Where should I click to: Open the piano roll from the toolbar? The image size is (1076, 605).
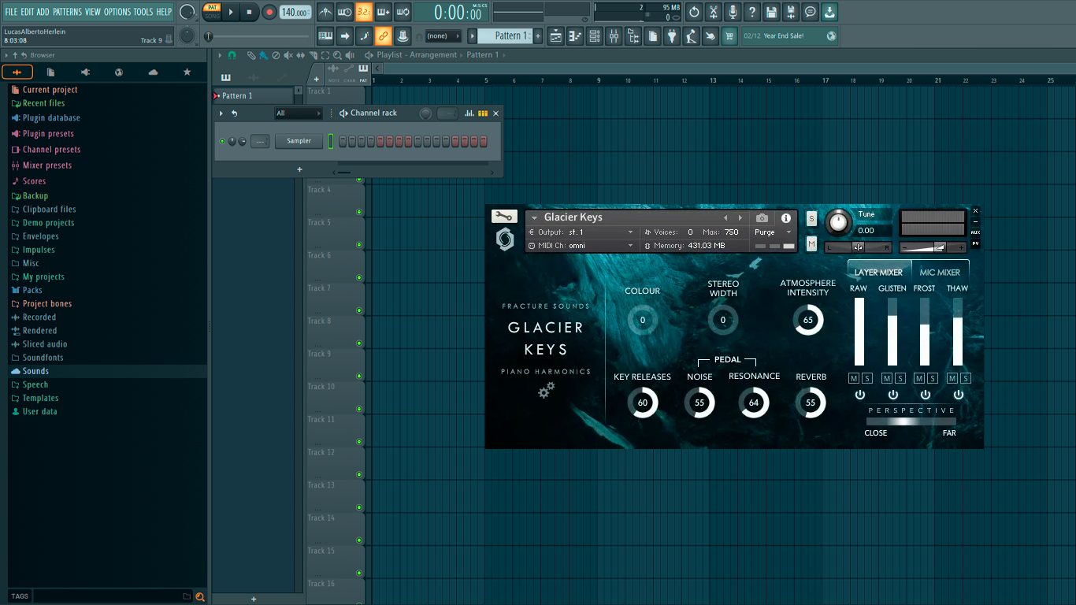tap(575, 35)
